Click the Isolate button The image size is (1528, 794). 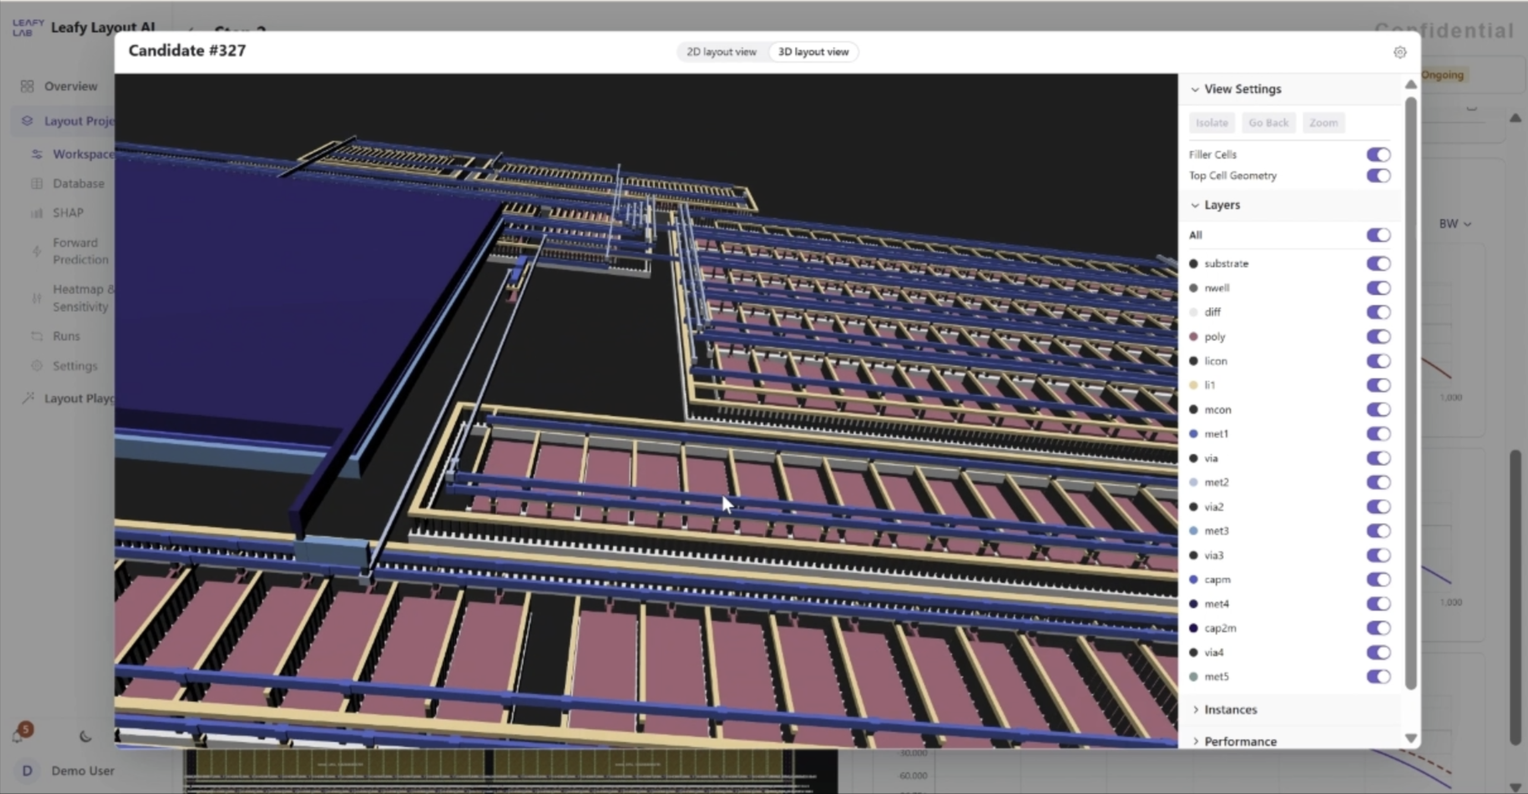1211,123
